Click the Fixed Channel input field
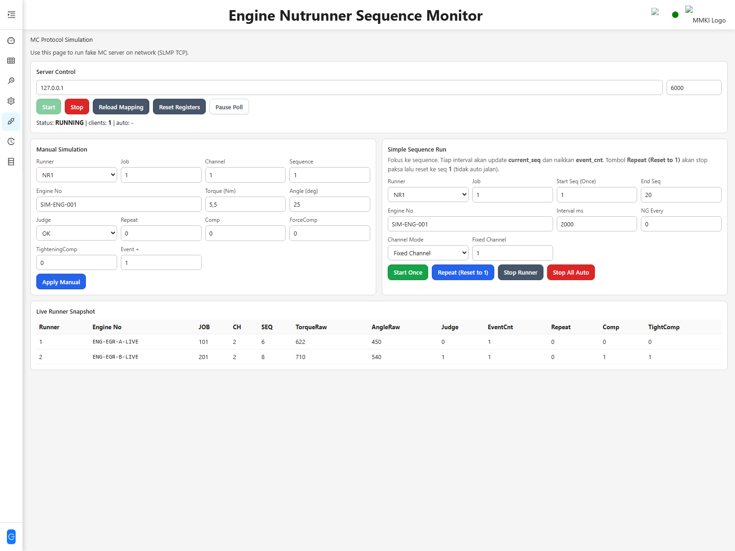The image size is (735, 551). (x=512, y=253)
